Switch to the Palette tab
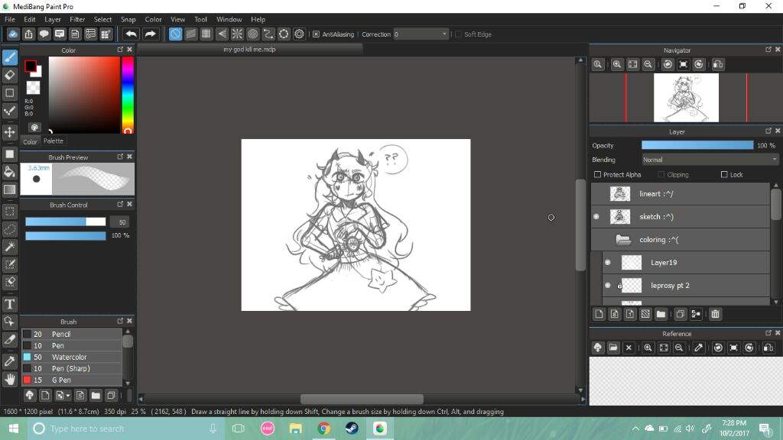The width and height of the screenshot is (783, 440). pos(54,141)
